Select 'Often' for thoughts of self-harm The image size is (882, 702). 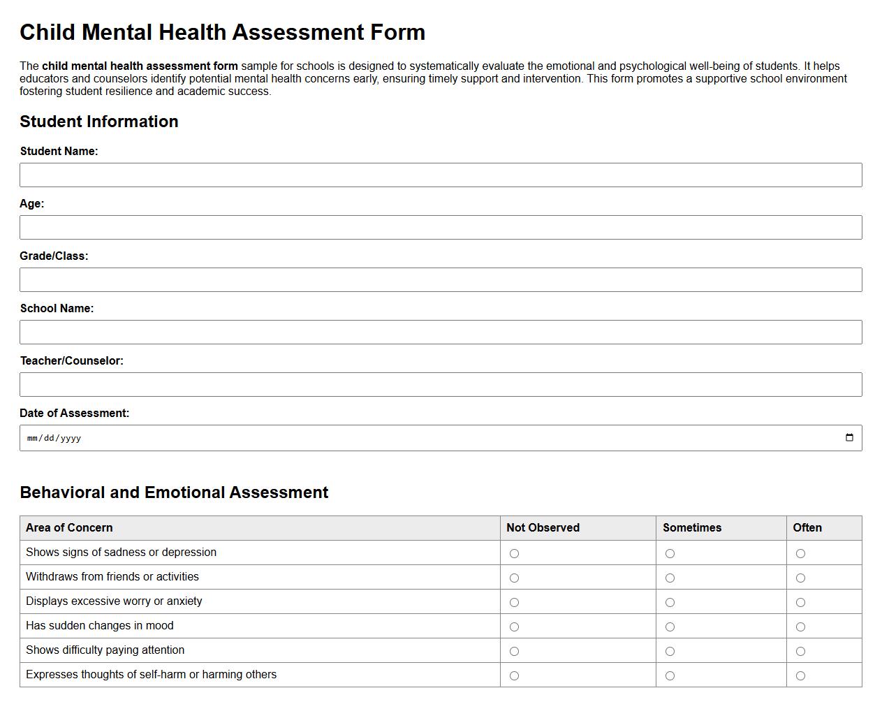(x=800, y=675)
